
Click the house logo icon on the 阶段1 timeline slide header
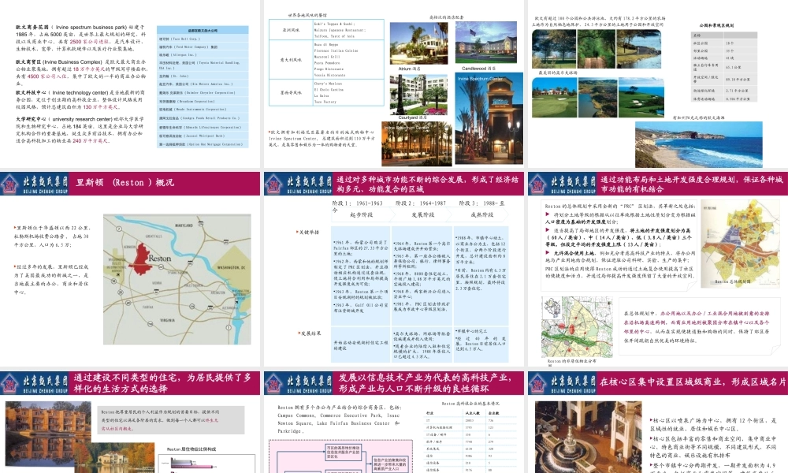tap(274, 184)
